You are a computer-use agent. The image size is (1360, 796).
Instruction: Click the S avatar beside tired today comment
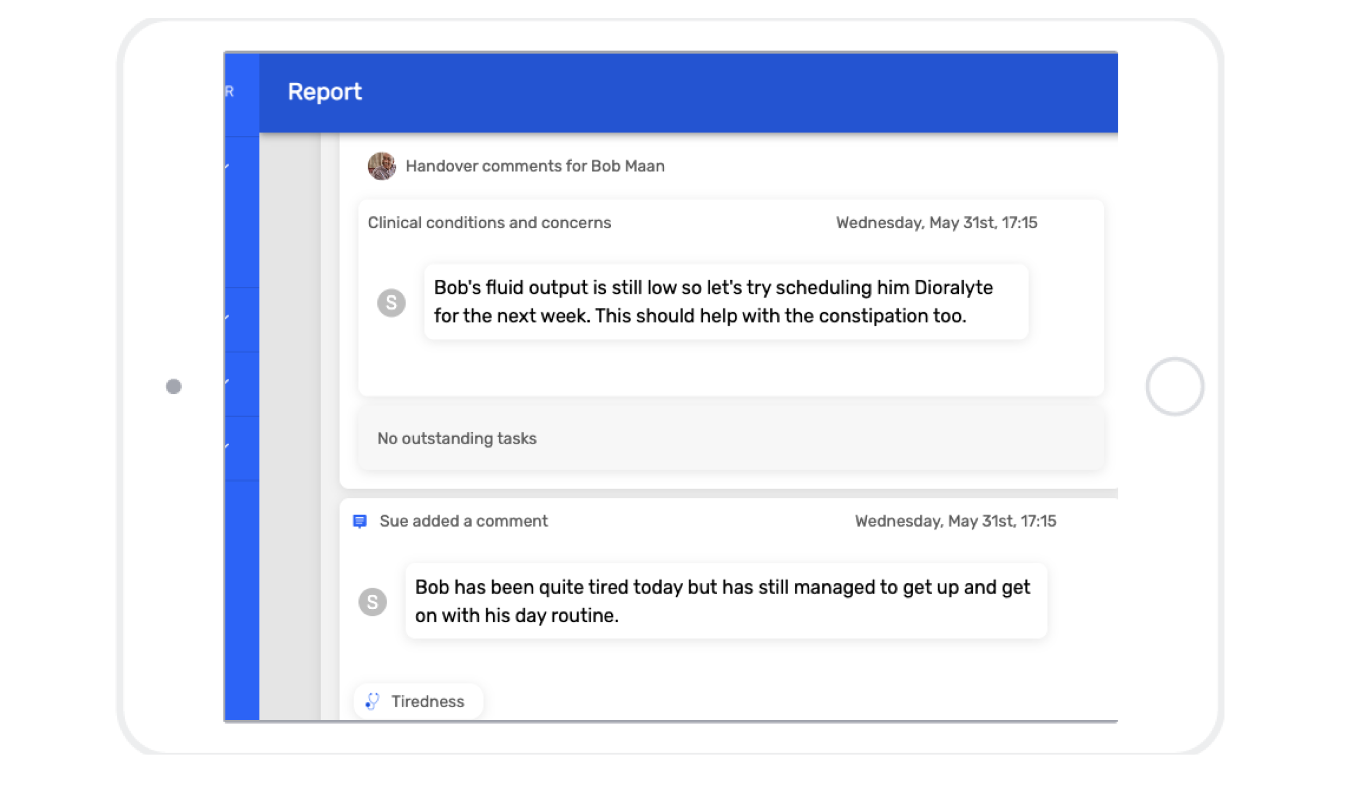[x=372, y=601]
